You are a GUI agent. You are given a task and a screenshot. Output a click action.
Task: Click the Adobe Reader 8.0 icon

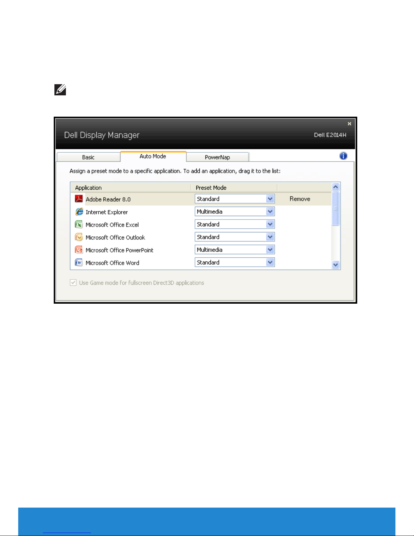coord(79,199)
